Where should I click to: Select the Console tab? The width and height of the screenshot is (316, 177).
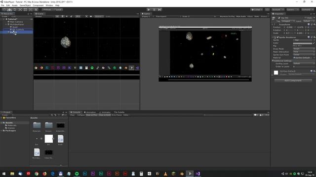click(76, 112)
